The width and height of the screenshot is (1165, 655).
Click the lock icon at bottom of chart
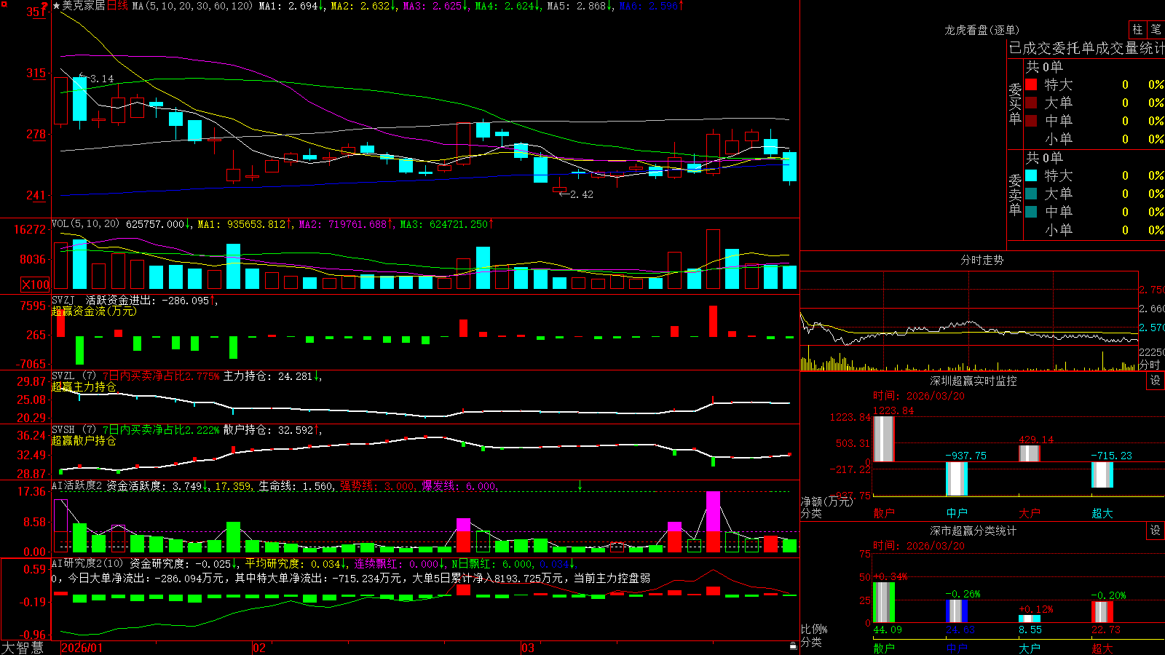coord(793,646)
